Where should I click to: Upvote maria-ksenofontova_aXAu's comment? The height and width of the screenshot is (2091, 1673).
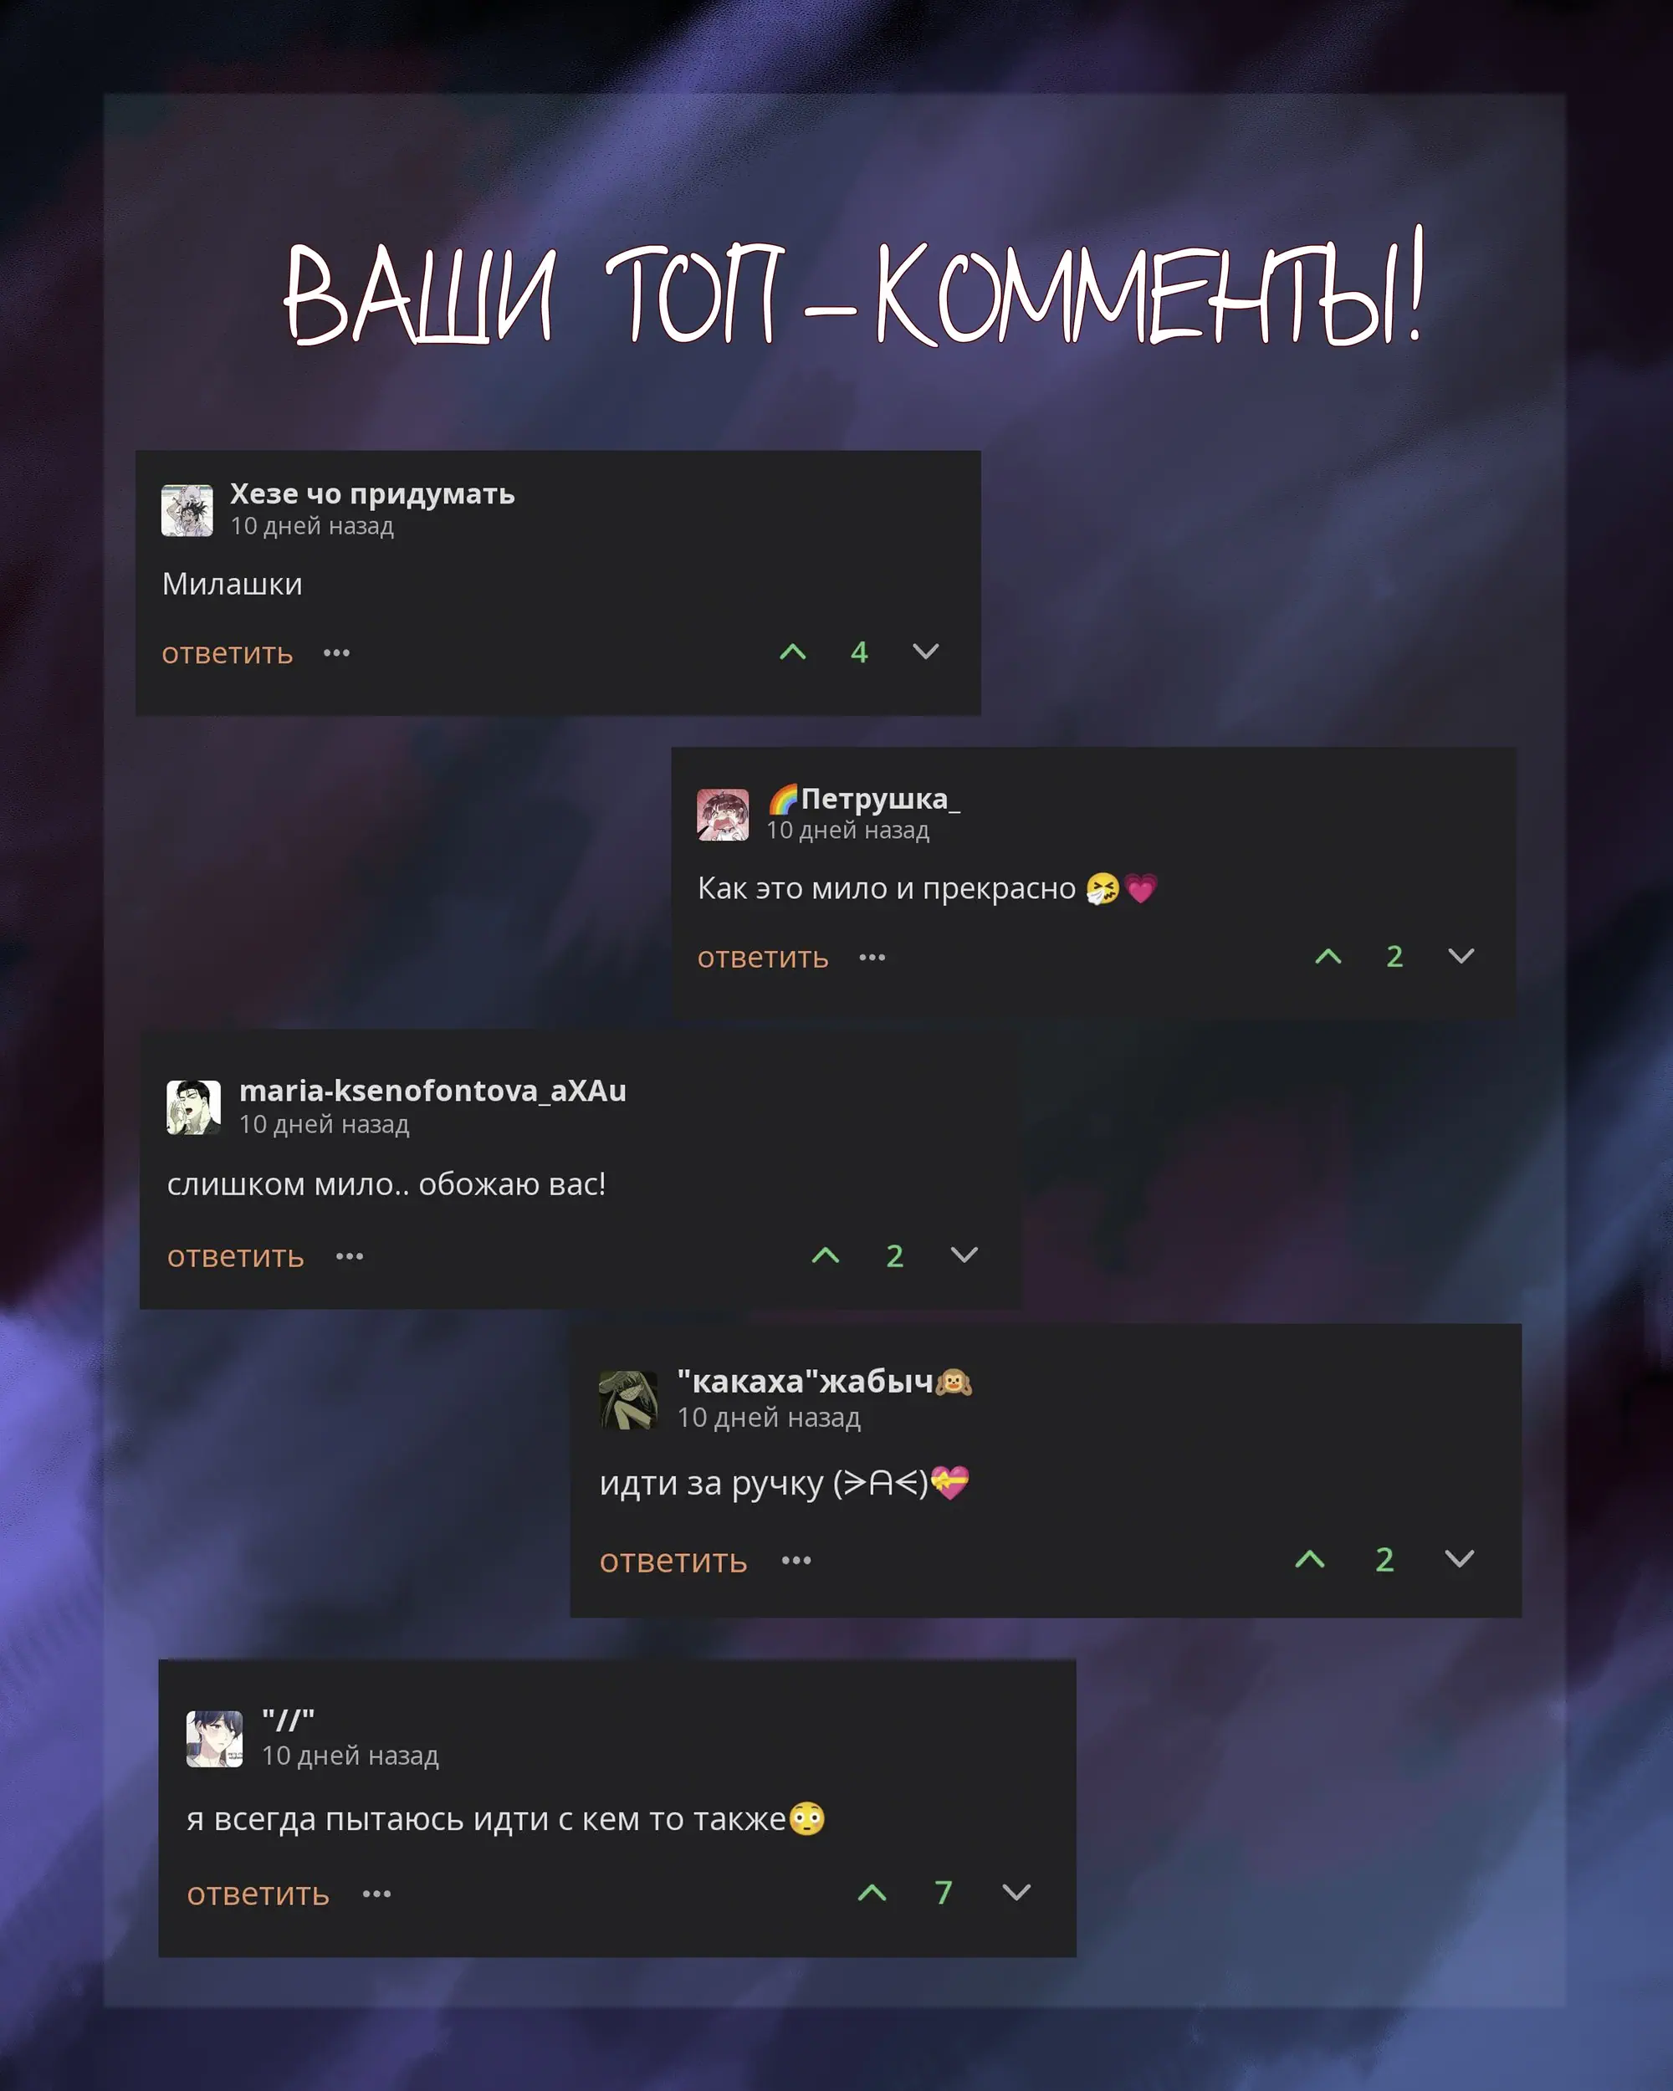click(826, 1255)
